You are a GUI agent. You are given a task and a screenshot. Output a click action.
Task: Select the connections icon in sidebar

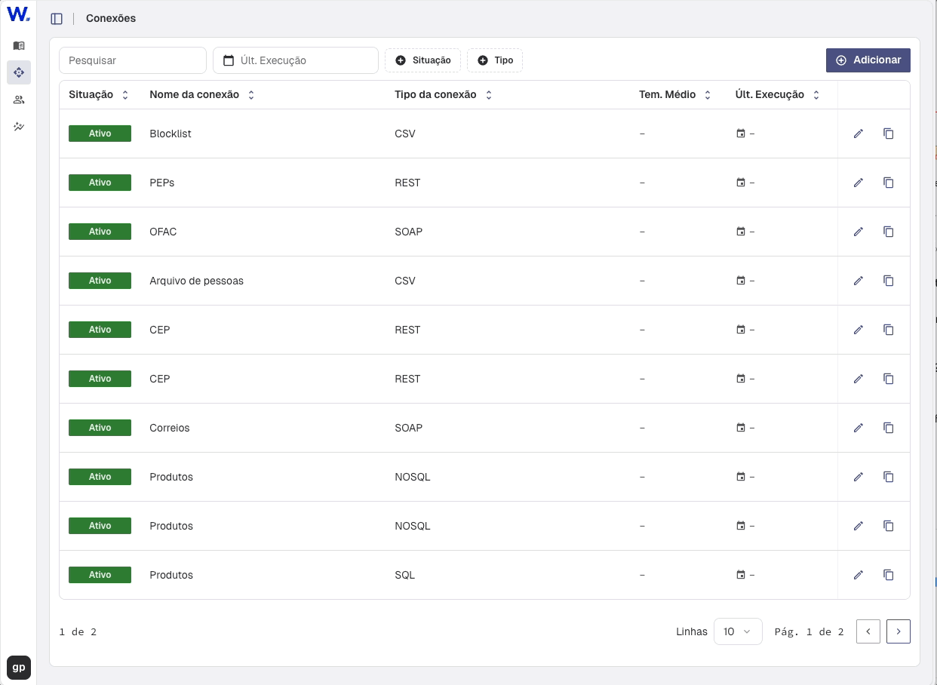19,72
